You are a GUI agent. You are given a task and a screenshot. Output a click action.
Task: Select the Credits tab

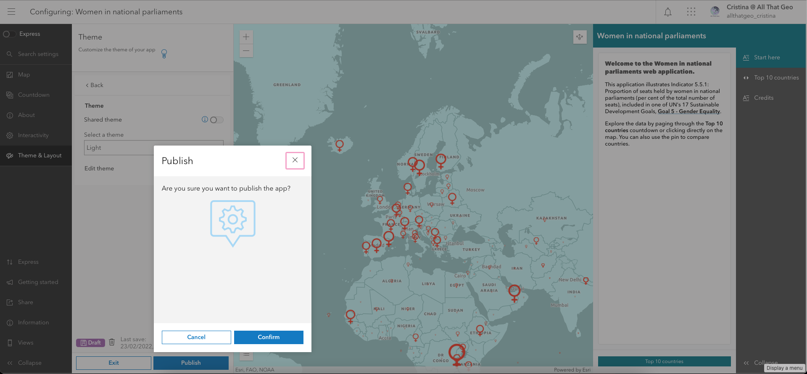pyautogui.click(x=771, y=98)
